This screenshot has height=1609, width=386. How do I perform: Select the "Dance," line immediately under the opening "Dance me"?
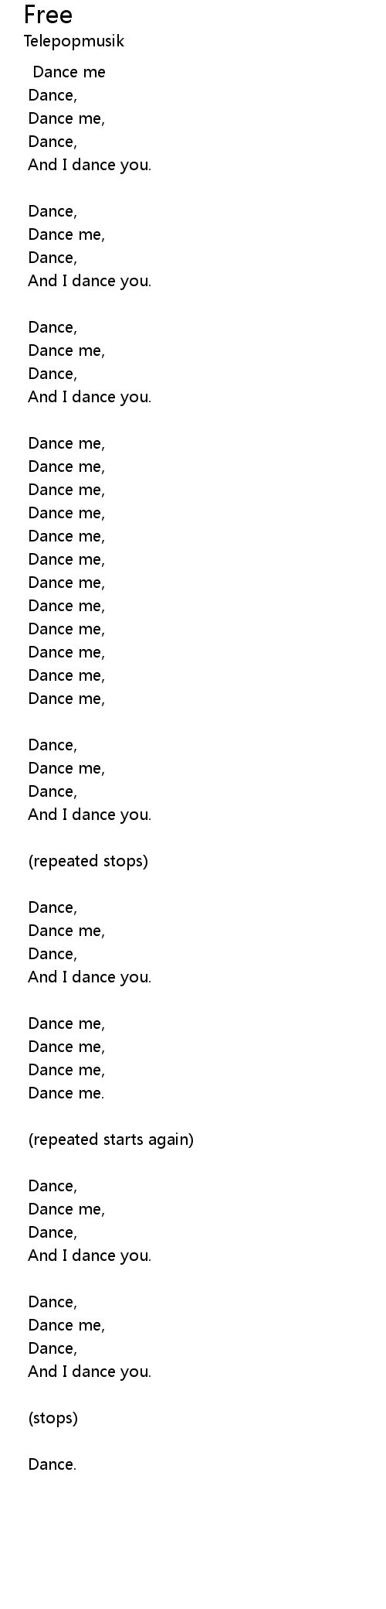tap(52, 95)
